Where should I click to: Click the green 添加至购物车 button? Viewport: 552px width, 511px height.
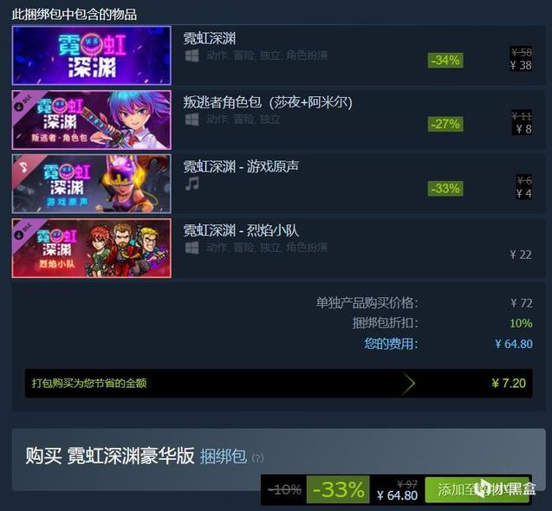pyautogui.click(x=478, y=489)
